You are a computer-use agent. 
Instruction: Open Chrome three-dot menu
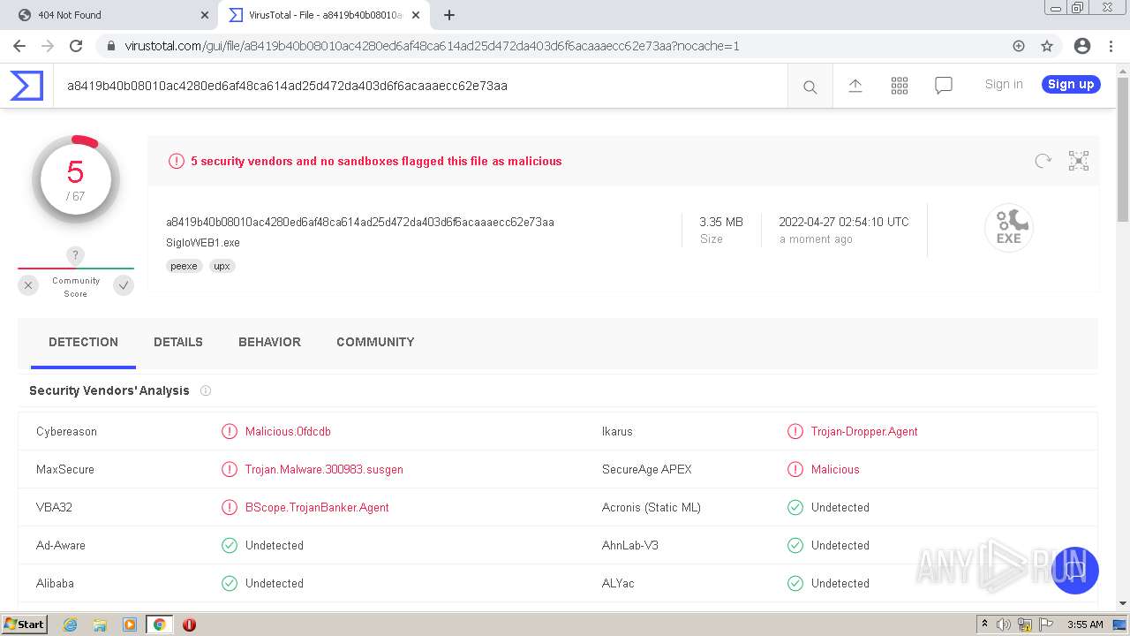click(x=1111, y=46)
